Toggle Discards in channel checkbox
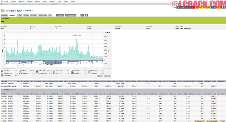 click(x=89, y=73)
